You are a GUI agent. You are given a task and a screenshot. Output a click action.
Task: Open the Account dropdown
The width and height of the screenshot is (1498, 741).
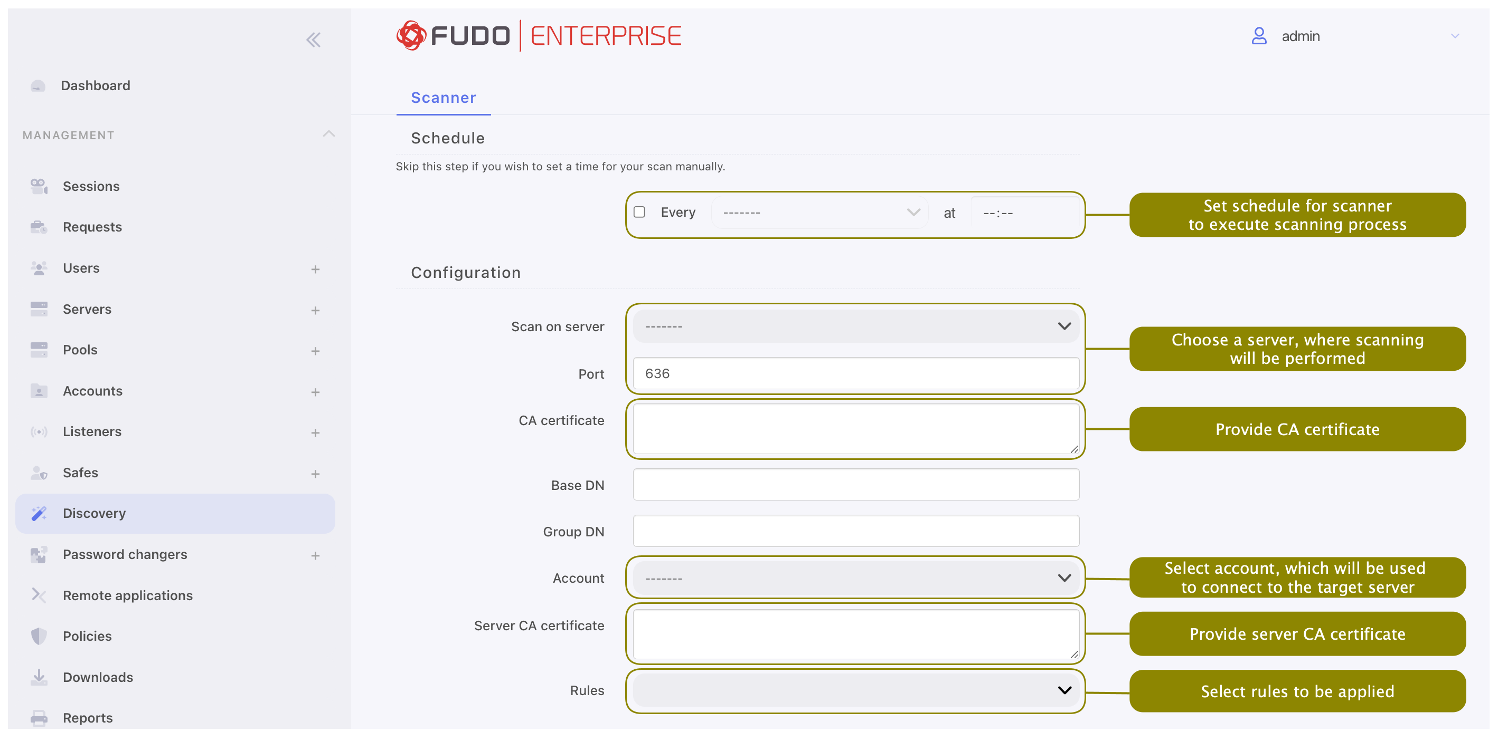pyautogui.click(x=856, y=578)
